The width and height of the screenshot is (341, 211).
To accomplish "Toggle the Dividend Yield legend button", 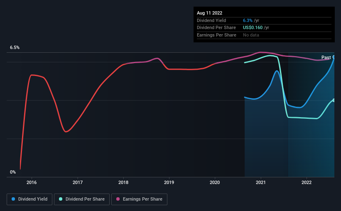I will pyautogui.click(x=29, y=199).
